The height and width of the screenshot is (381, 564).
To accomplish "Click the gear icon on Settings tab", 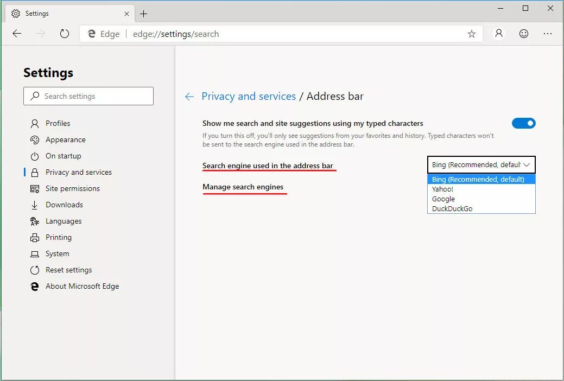I will point(15,14).
